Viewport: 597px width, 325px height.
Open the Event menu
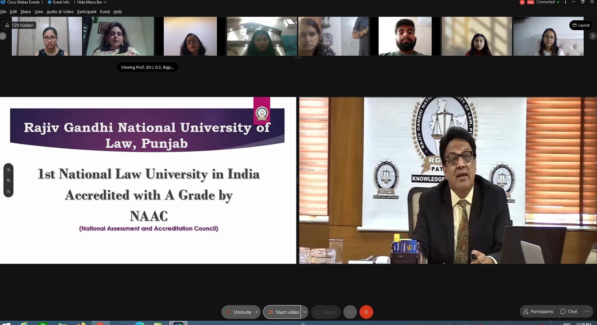105,12
